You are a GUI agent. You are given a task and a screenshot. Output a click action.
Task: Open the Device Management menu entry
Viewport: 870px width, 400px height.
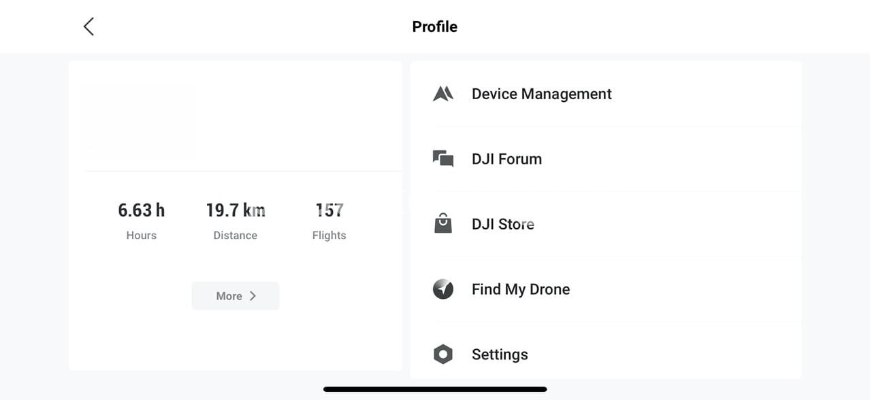point(541,94)
